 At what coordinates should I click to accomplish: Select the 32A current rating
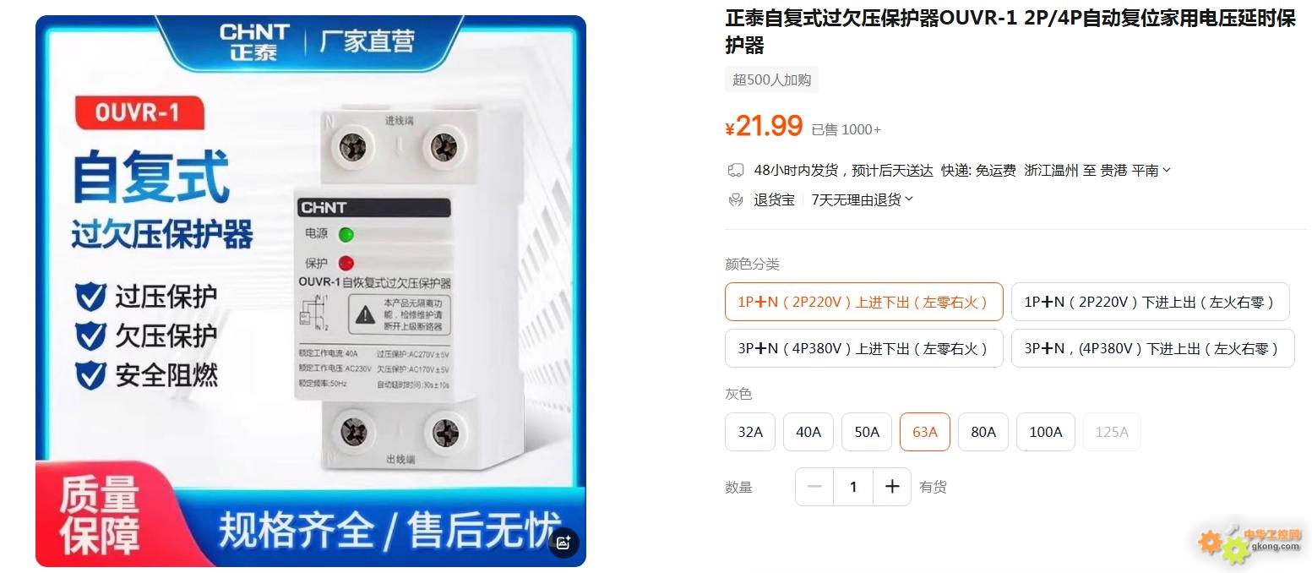pos(750,432)
